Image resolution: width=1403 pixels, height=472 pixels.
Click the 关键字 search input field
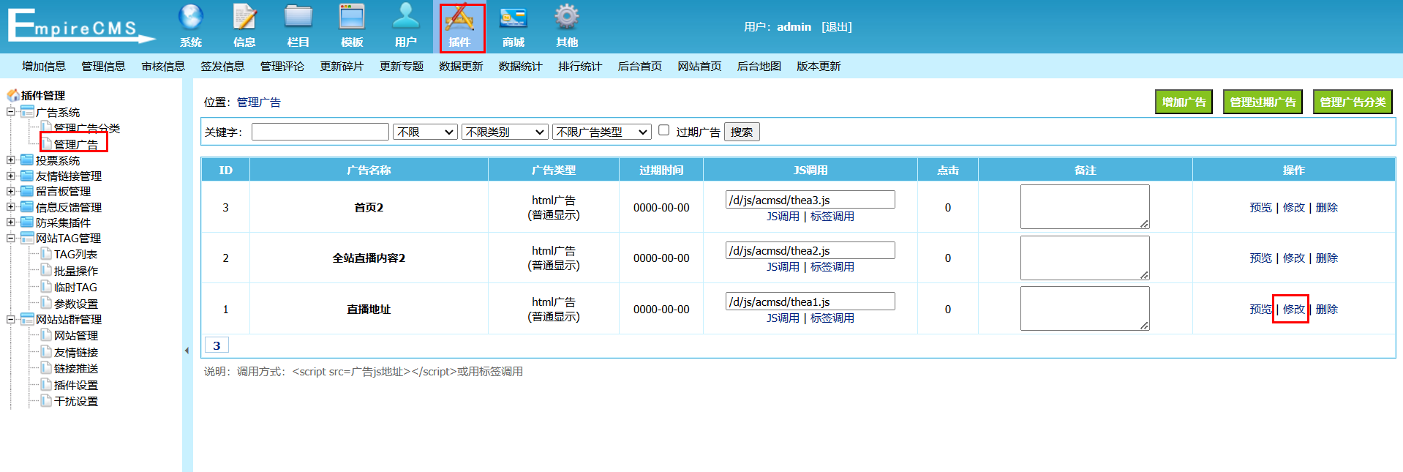320,132
